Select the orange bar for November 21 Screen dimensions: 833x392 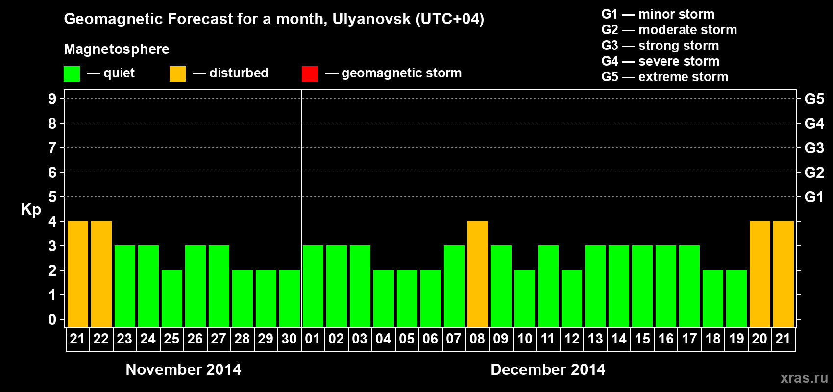tap(78, 274)
